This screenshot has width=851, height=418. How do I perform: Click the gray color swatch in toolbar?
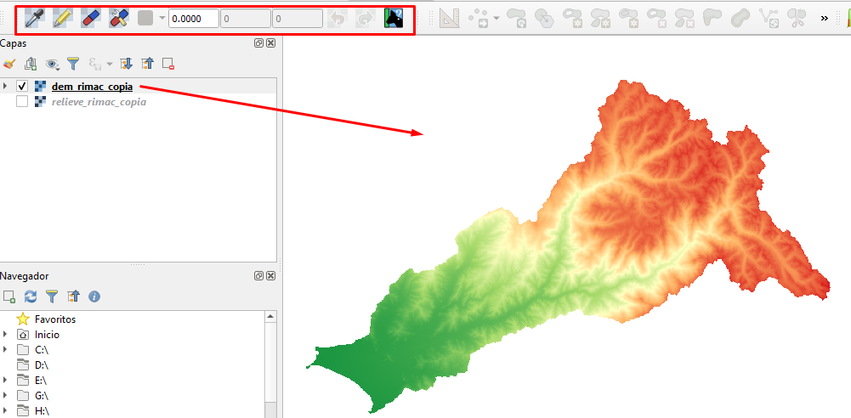click(x=145, y=18)
